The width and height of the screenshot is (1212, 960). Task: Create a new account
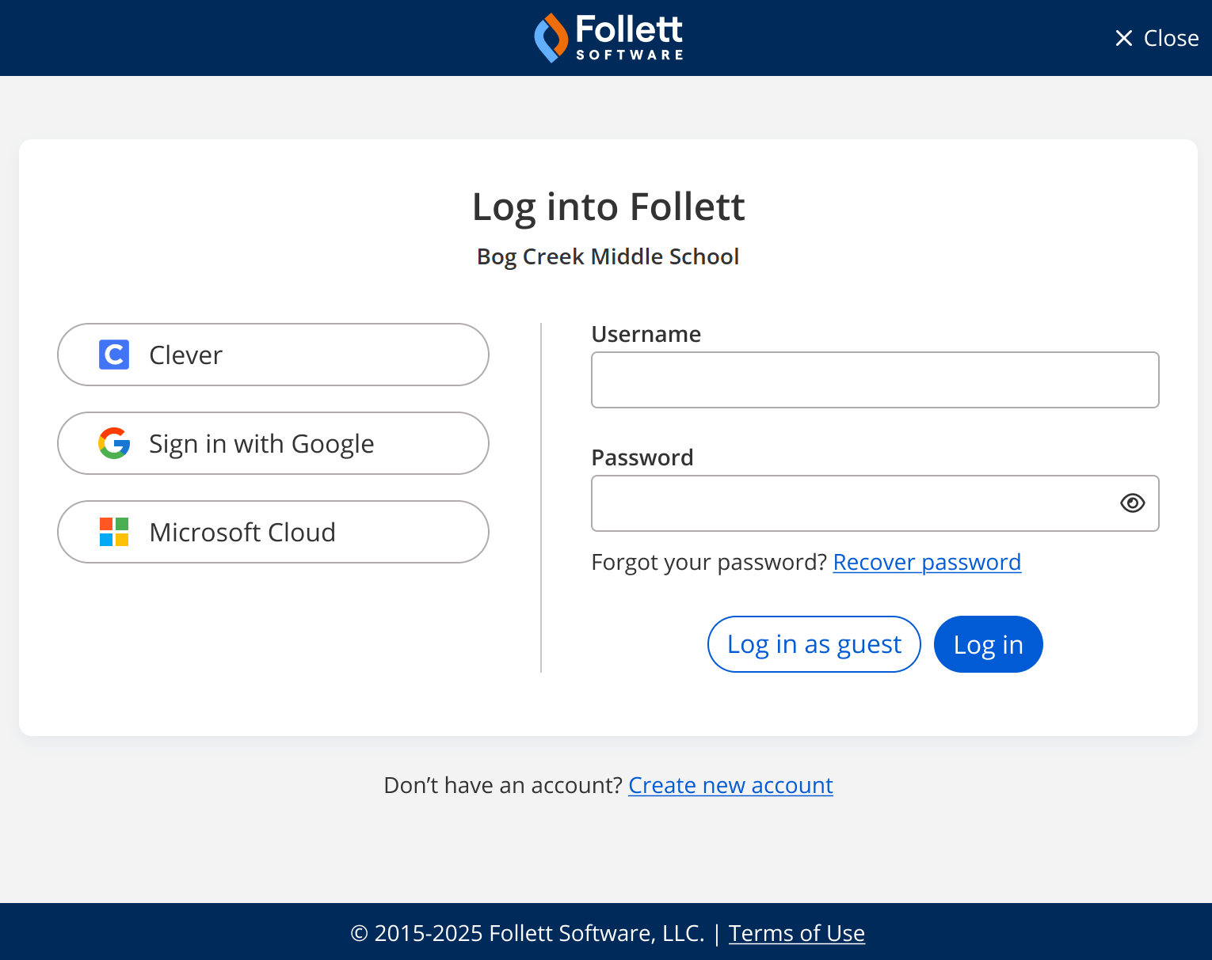pos(730,784)
